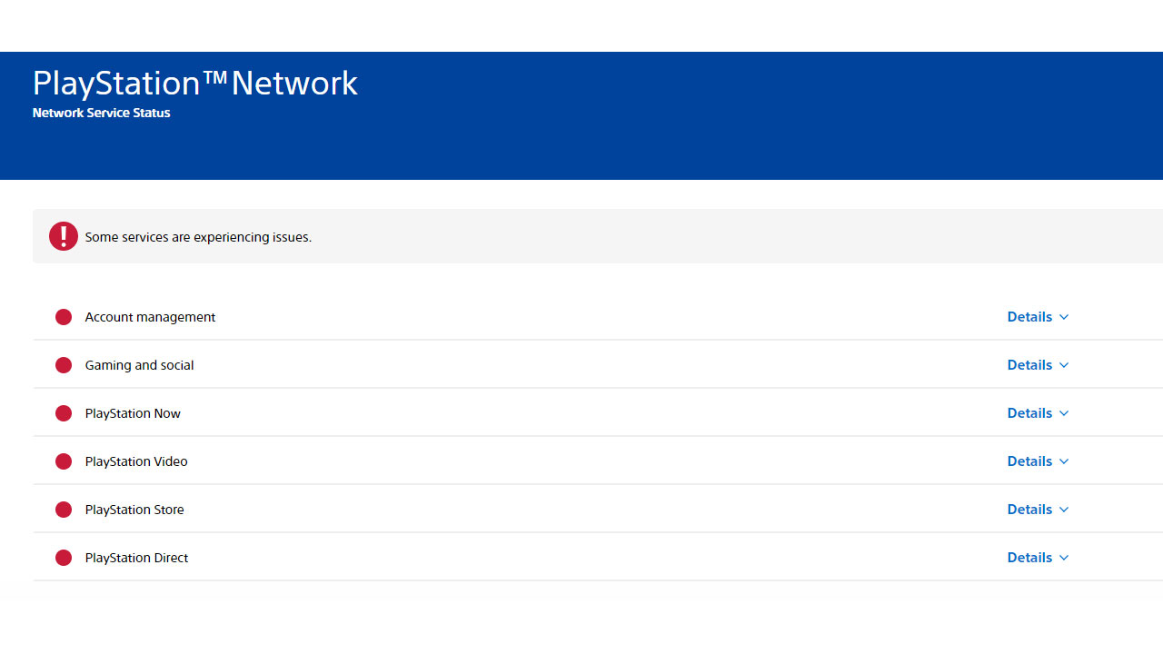Click the PlayStation Network header title
The height and width of the screenshot is (654, 1163).
click(x=194, y=84)
